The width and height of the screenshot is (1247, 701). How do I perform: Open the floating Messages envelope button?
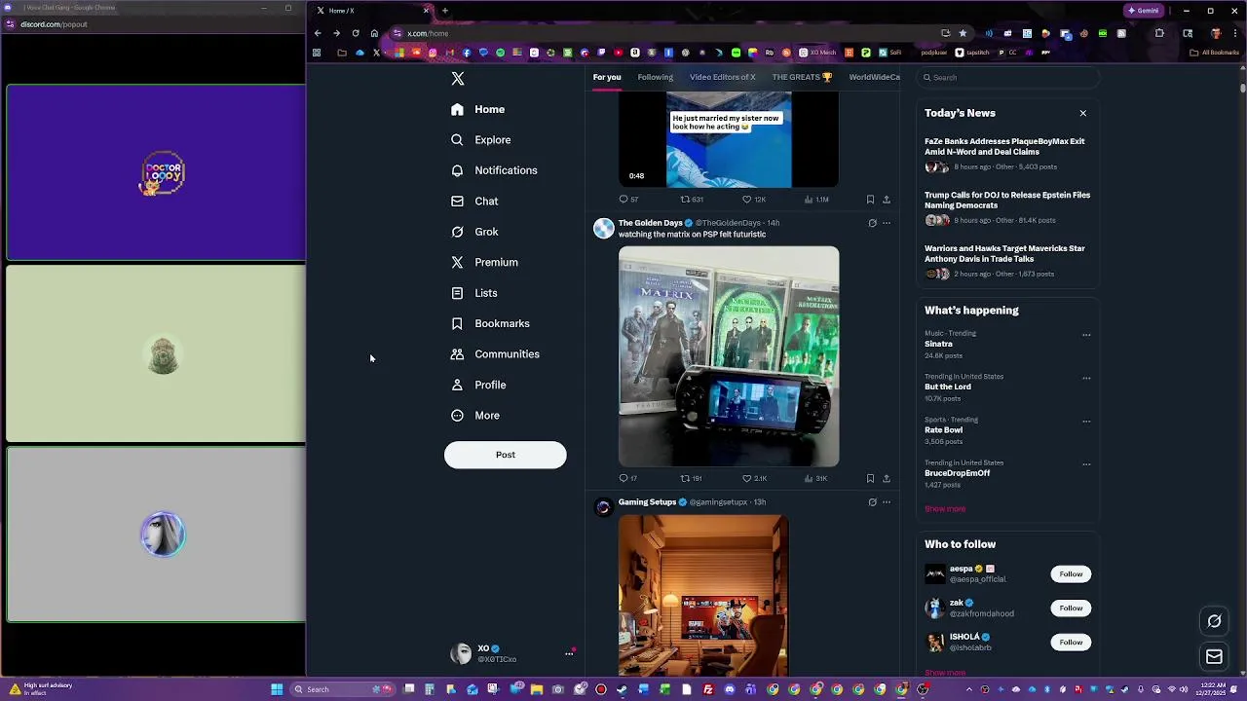1214,657
